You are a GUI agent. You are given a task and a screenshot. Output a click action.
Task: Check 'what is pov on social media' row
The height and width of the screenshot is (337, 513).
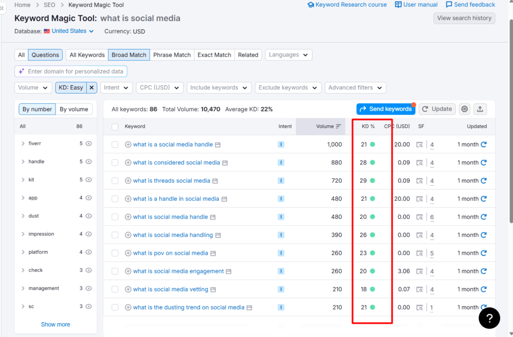[x=115, y=253]
